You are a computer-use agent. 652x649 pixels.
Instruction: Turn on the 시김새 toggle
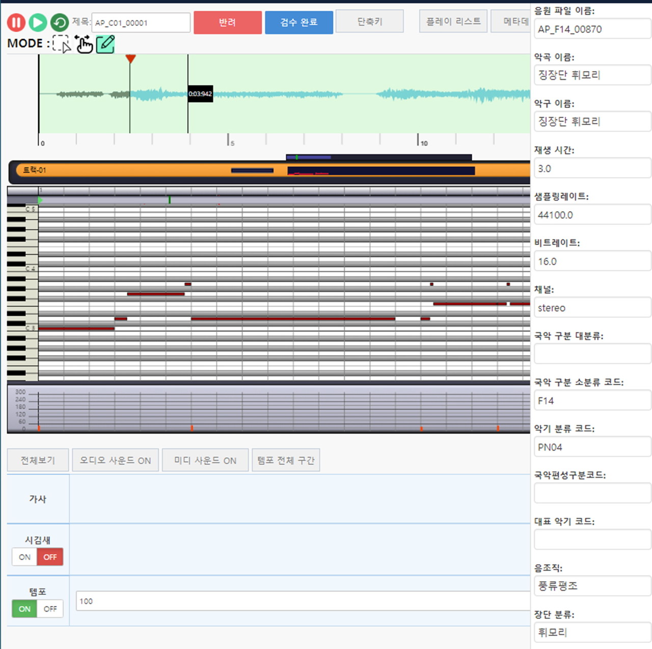(23, 557)
